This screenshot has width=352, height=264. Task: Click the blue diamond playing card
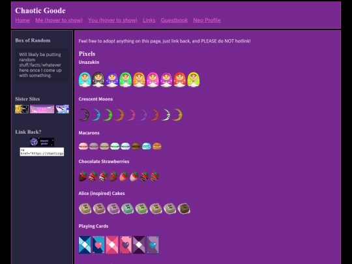tap(85, 245)
